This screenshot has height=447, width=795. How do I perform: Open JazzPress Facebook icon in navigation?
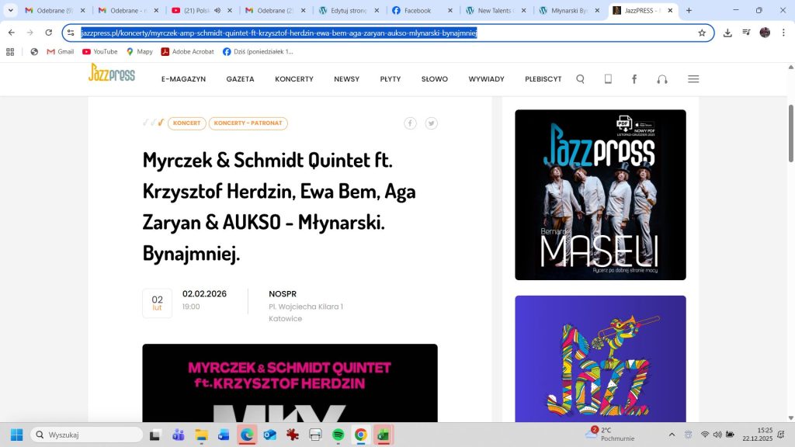pyautogui.click(x=634, y=79)
